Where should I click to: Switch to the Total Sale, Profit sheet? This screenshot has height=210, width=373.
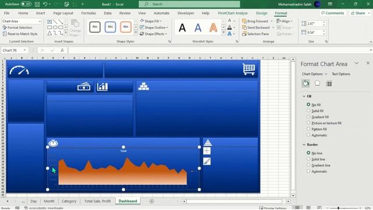97,201
